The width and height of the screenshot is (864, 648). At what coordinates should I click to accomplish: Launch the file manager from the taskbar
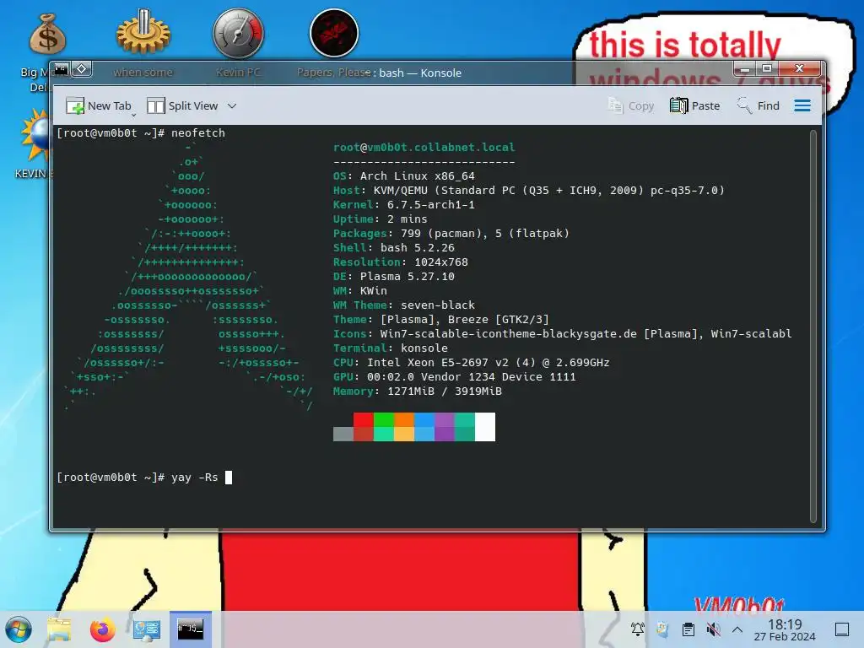click(59, 629)
